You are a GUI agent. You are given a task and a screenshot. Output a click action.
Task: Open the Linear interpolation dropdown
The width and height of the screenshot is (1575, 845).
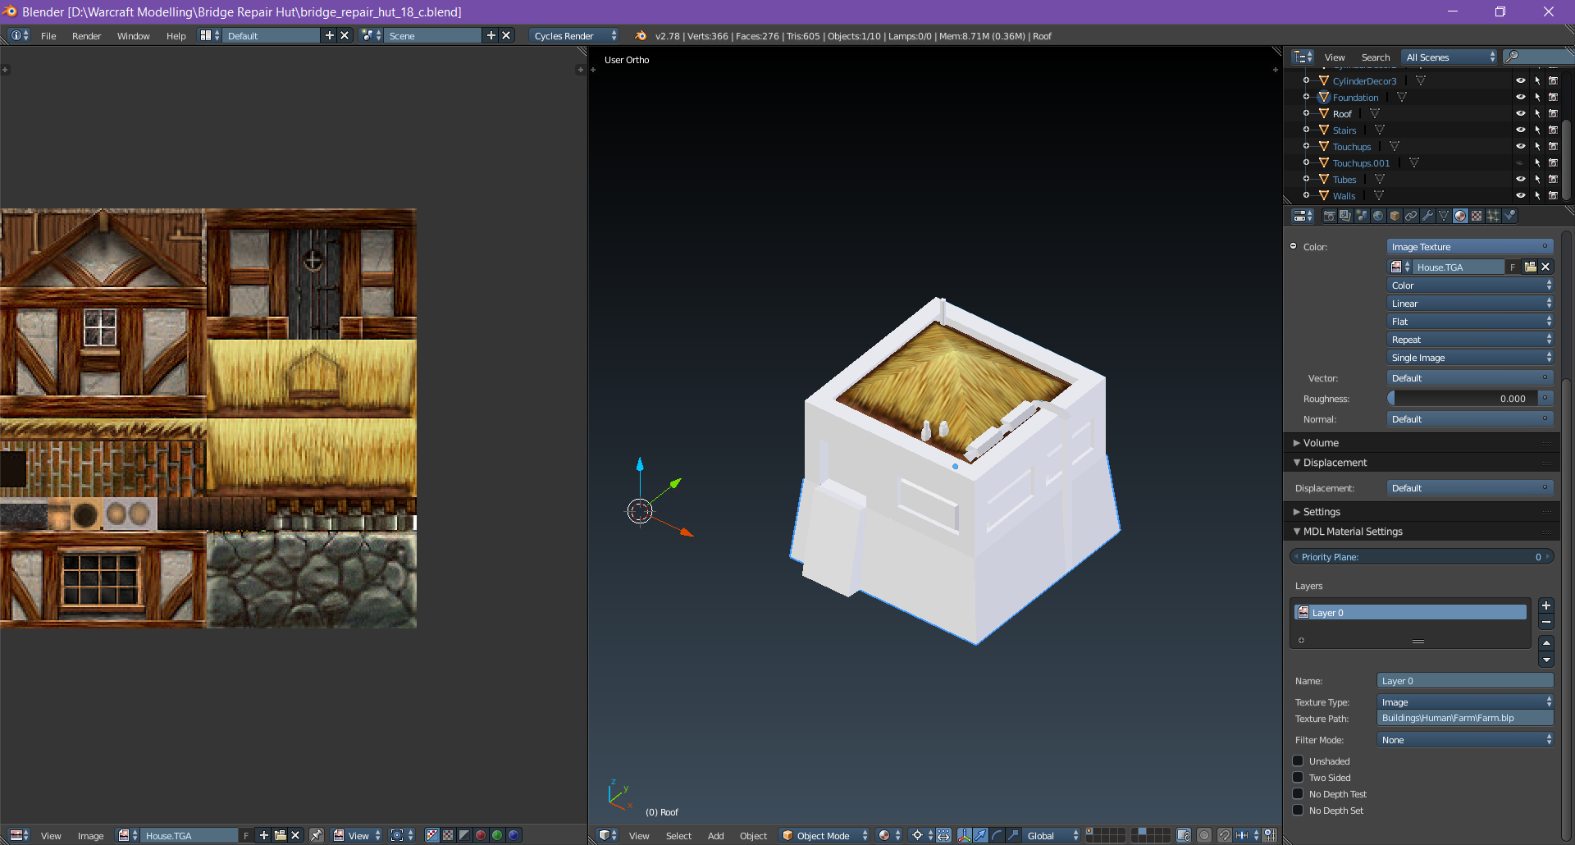click(1470, 304)
